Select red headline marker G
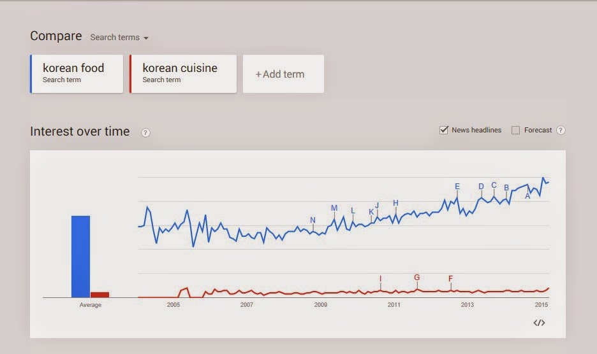Viewport: 597px width, 354px height. [417, 278]
